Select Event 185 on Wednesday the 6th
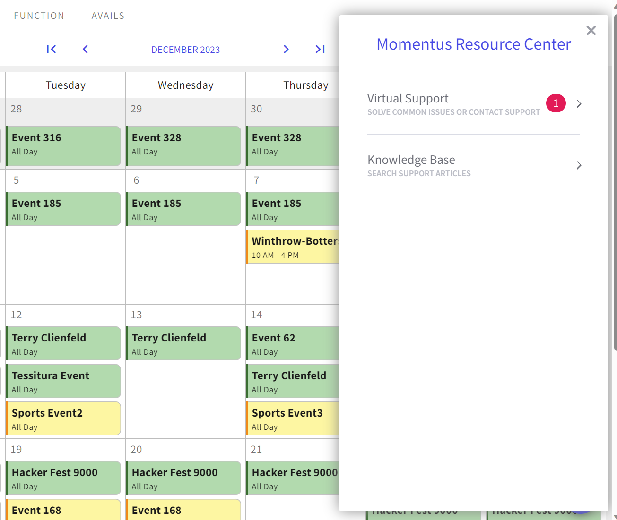The width and height of the screenshot is (617, 520). pos(183,209)
